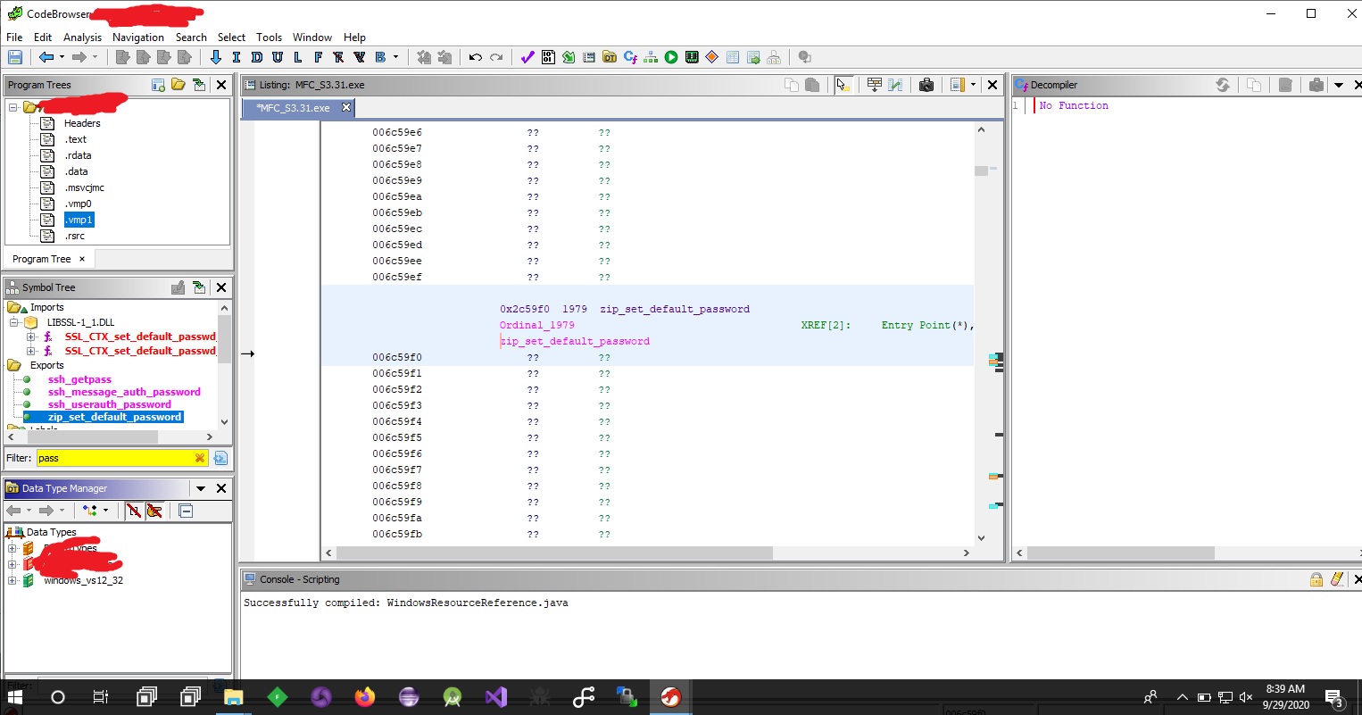Open the Data Type Manager dropdown menu arrow
This screenshot has height=715, width=1362.
(x=201, y=488)
